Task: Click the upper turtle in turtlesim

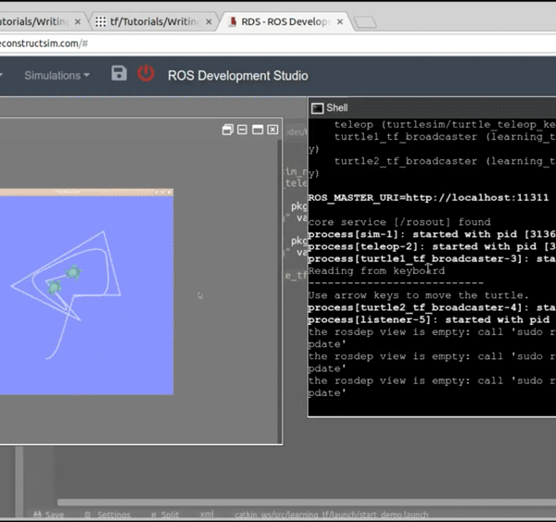Action: [x=74, y=272]
